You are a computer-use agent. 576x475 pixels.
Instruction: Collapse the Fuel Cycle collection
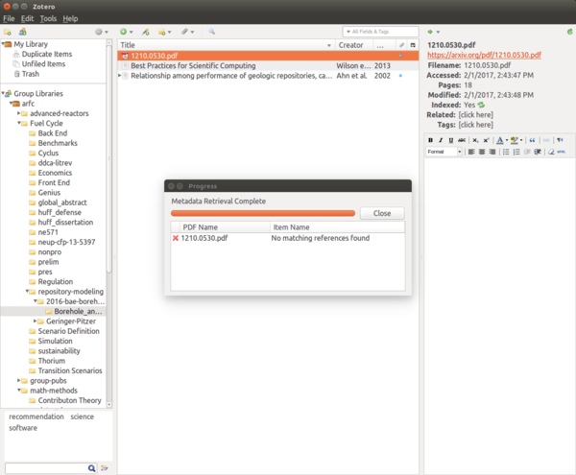point(19,123)
